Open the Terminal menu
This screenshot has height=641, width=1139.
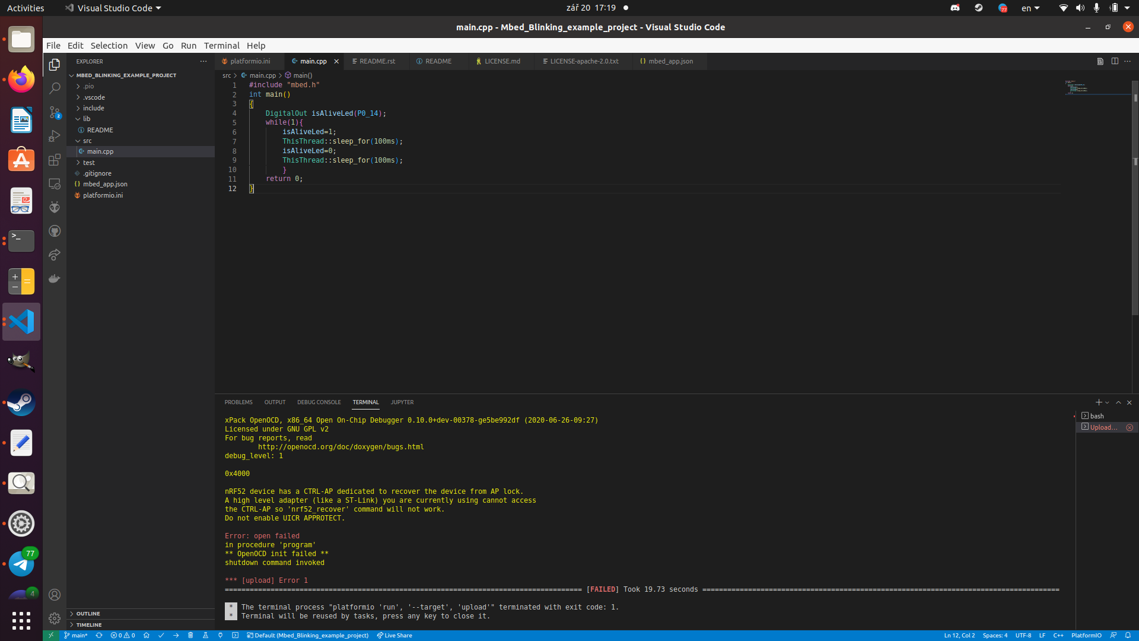tap(221, 45)
